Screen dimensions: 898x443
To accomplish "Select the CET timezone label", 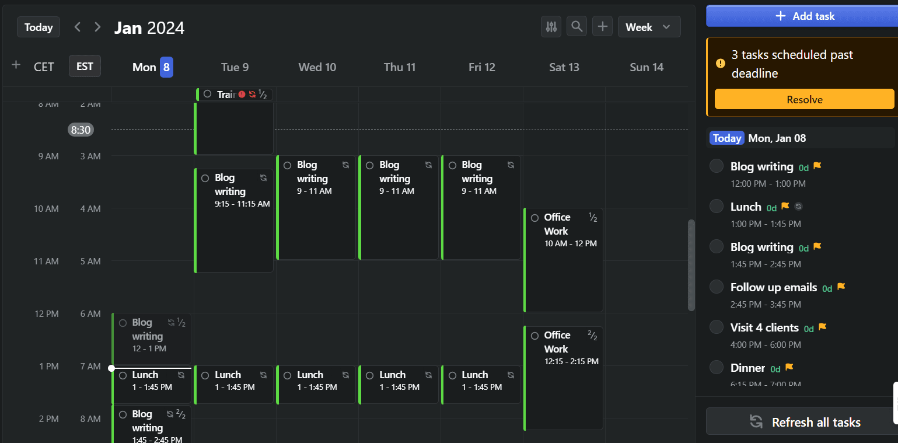I will (44, 67).
